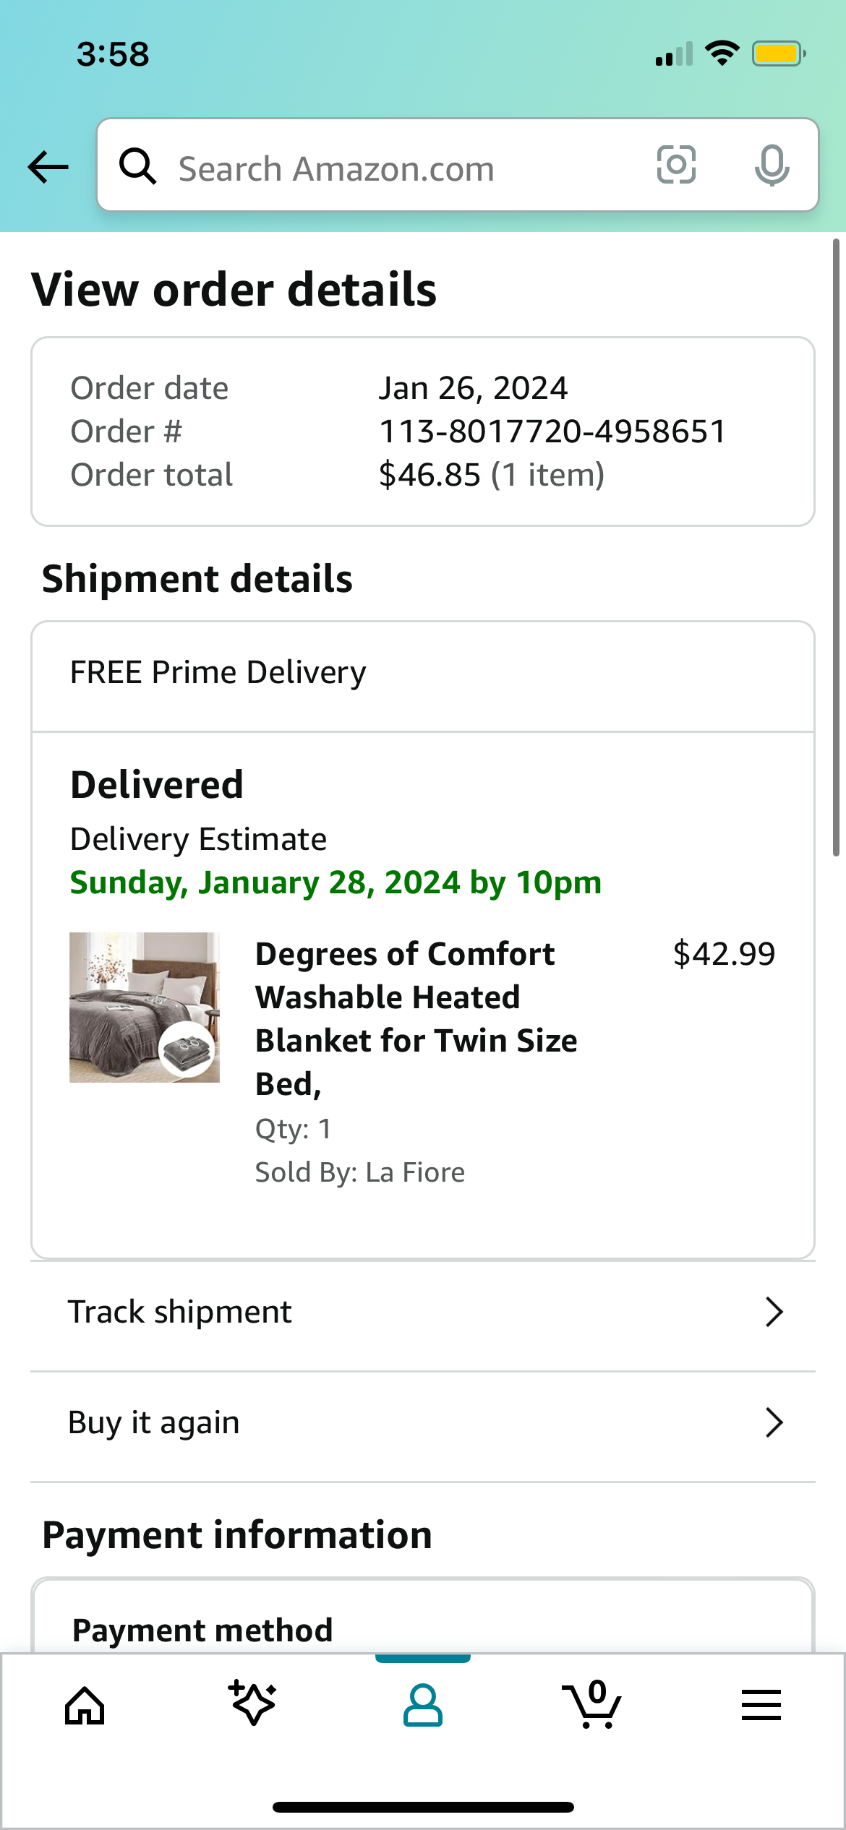Select the account profile tab icon
Image resolution: width=846 pixels, height=1830 pixels.
(x=423, y=1706)
